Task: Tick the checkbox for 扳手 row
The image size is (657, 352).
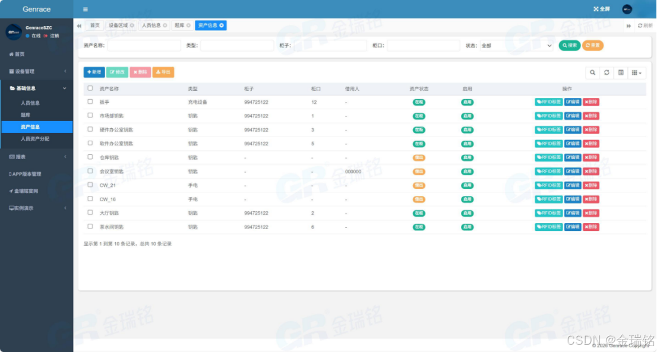Action: point(90,102)
